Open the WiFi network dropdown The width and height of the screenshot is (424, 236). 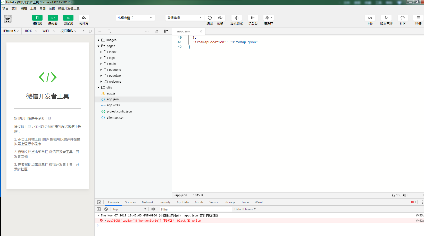(x=49, y=31)
